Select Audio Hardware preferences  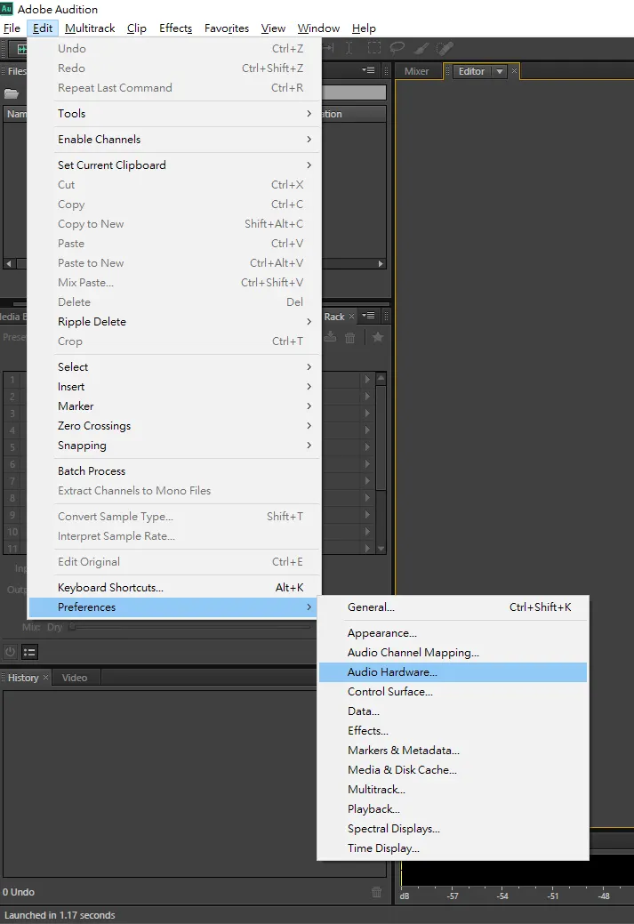click(x=453, y=672)
